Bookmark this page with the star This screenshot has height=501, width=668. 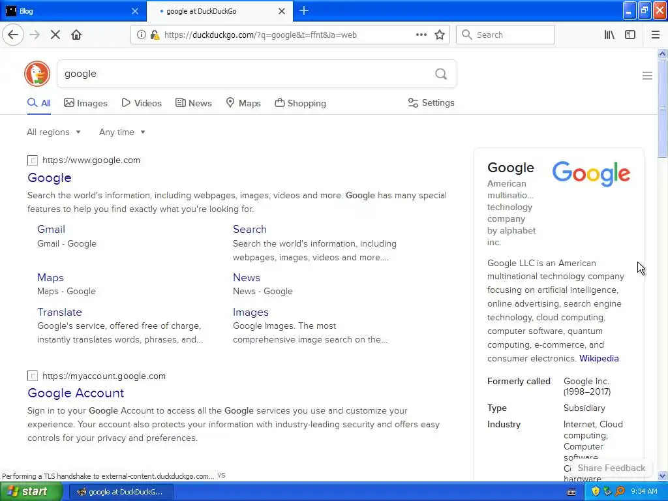tap(440, 35)
